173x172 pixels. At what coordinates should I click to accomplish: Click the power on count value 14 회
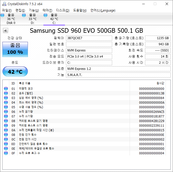[x=158, y=57]
